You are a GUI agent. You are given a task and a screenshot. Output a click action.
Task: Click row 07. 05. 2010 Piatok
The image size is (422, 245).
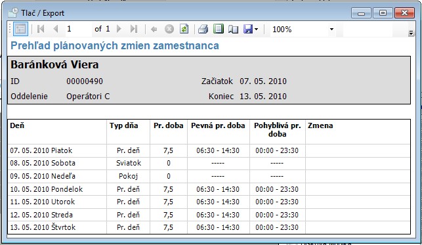[209, 150]
